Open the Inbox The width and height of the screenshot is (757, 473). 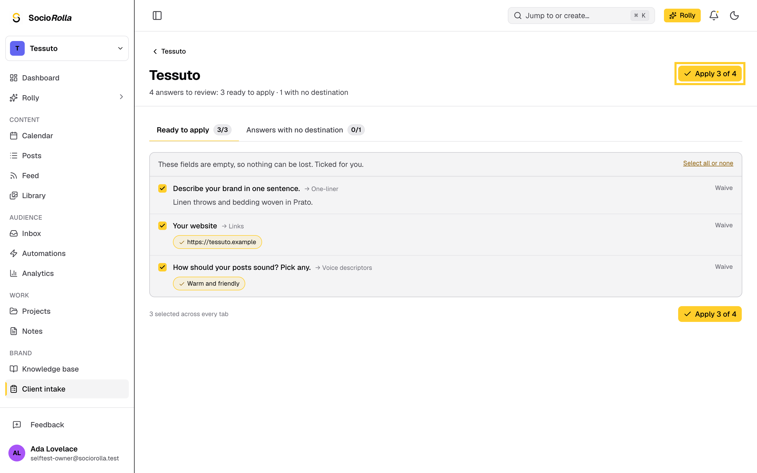(x=67, y=233)
